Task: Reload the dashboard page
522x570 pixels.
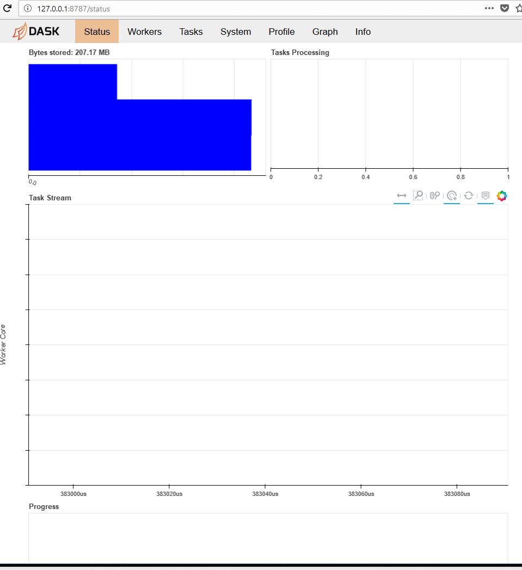Action: [x=8, y=8]
